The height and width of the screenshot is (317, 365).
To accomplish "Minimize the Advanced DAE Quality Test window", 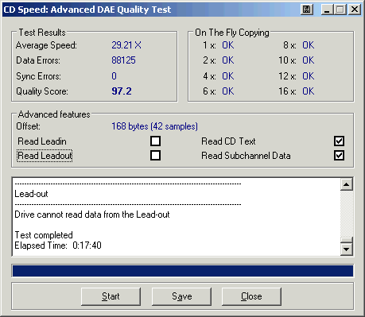I will coord(327,10).
